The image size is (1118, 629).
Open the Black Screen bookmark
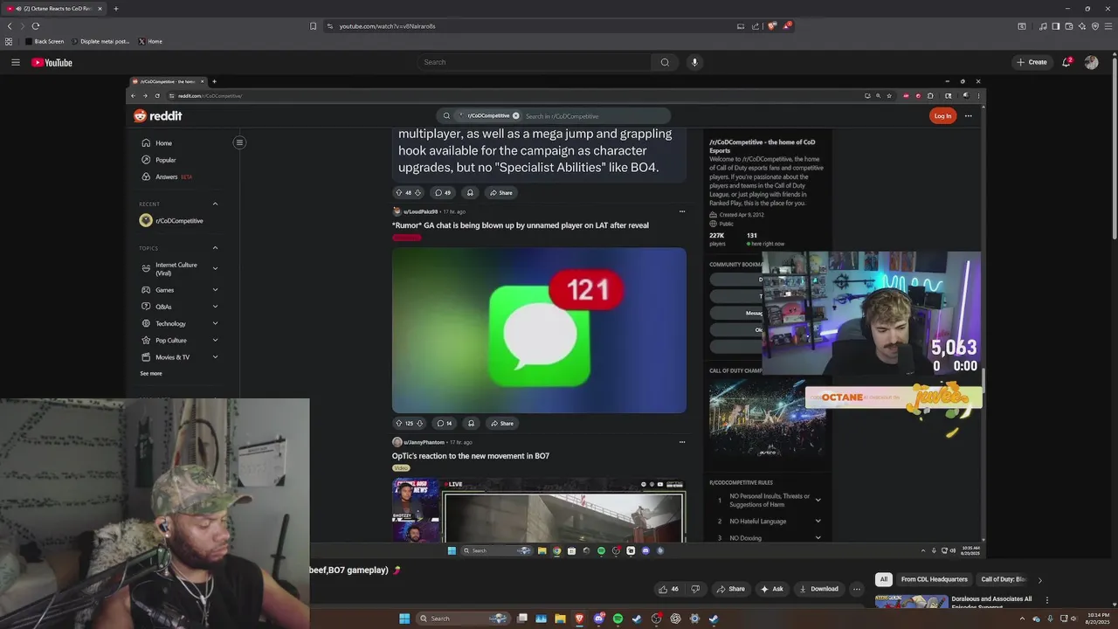pyautogui.click(x=45, y=41)
